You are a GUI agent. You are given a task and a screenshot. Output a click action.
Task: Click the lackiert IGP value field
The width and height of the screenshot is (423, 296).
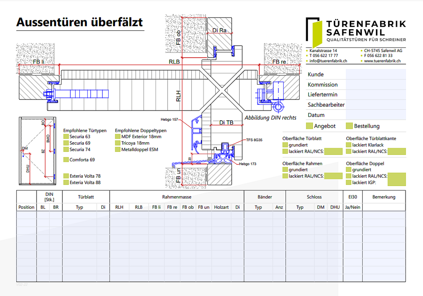(x=397, y=179)
